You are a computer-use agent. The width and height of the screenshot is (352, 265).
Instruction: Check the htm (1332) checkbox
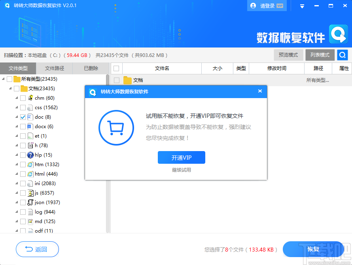23,165
